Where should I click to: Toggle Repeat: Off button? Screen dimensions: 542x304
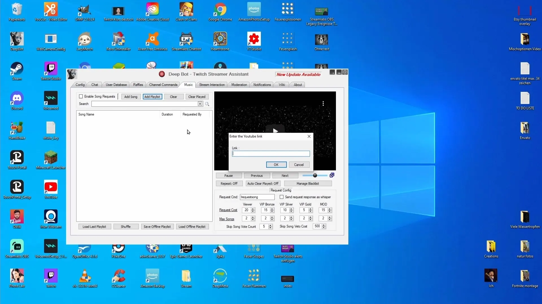pyautogui.click(x=229, y=184)
